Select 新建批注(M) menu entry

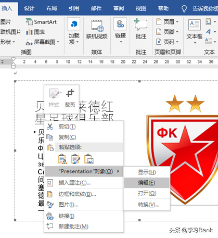pyautogui.click(x=84, y=227)
